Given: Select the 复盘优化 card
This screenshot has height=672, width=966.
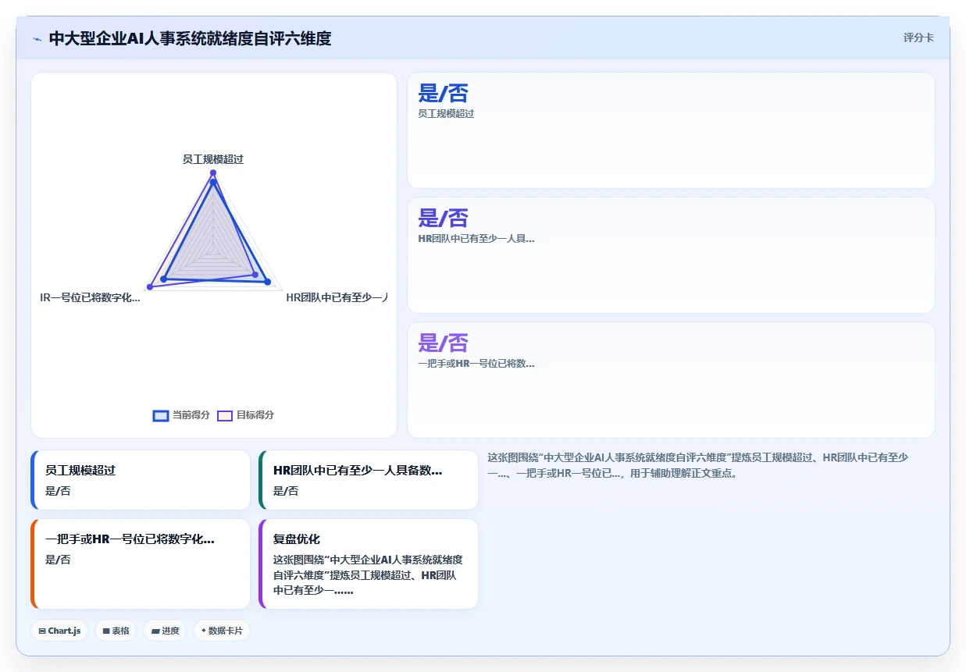Looking at the screenshot, I should (x=369, y=564).
